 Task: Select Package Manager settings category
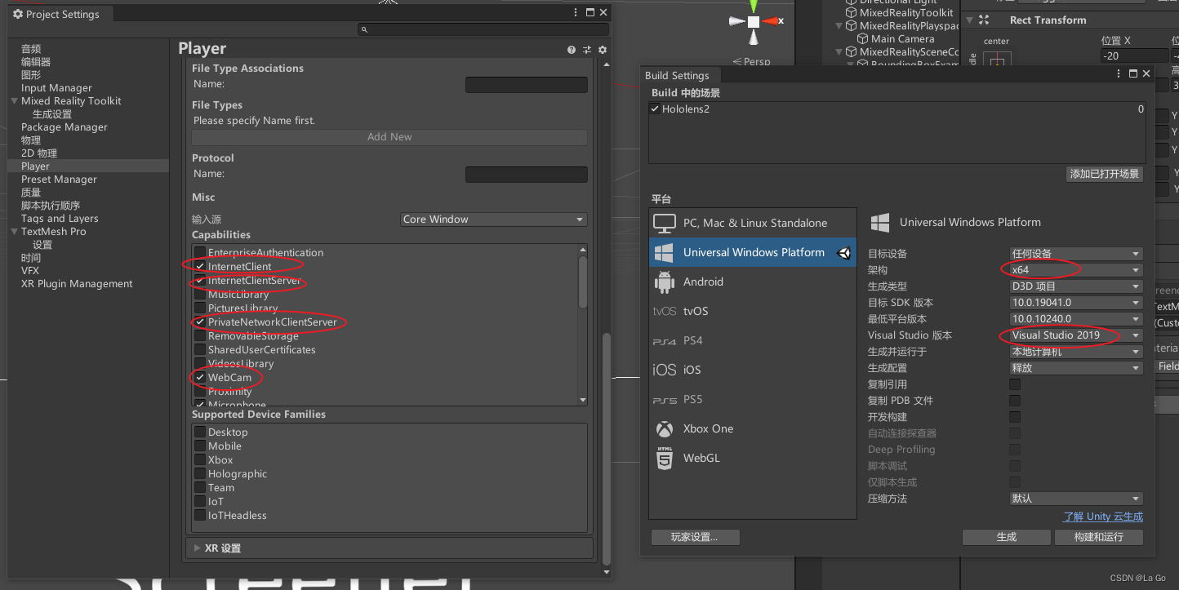(64, 127)
